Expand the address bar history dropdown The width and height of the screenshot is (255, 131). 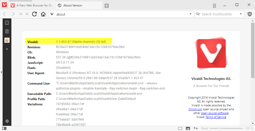point(191,14)
